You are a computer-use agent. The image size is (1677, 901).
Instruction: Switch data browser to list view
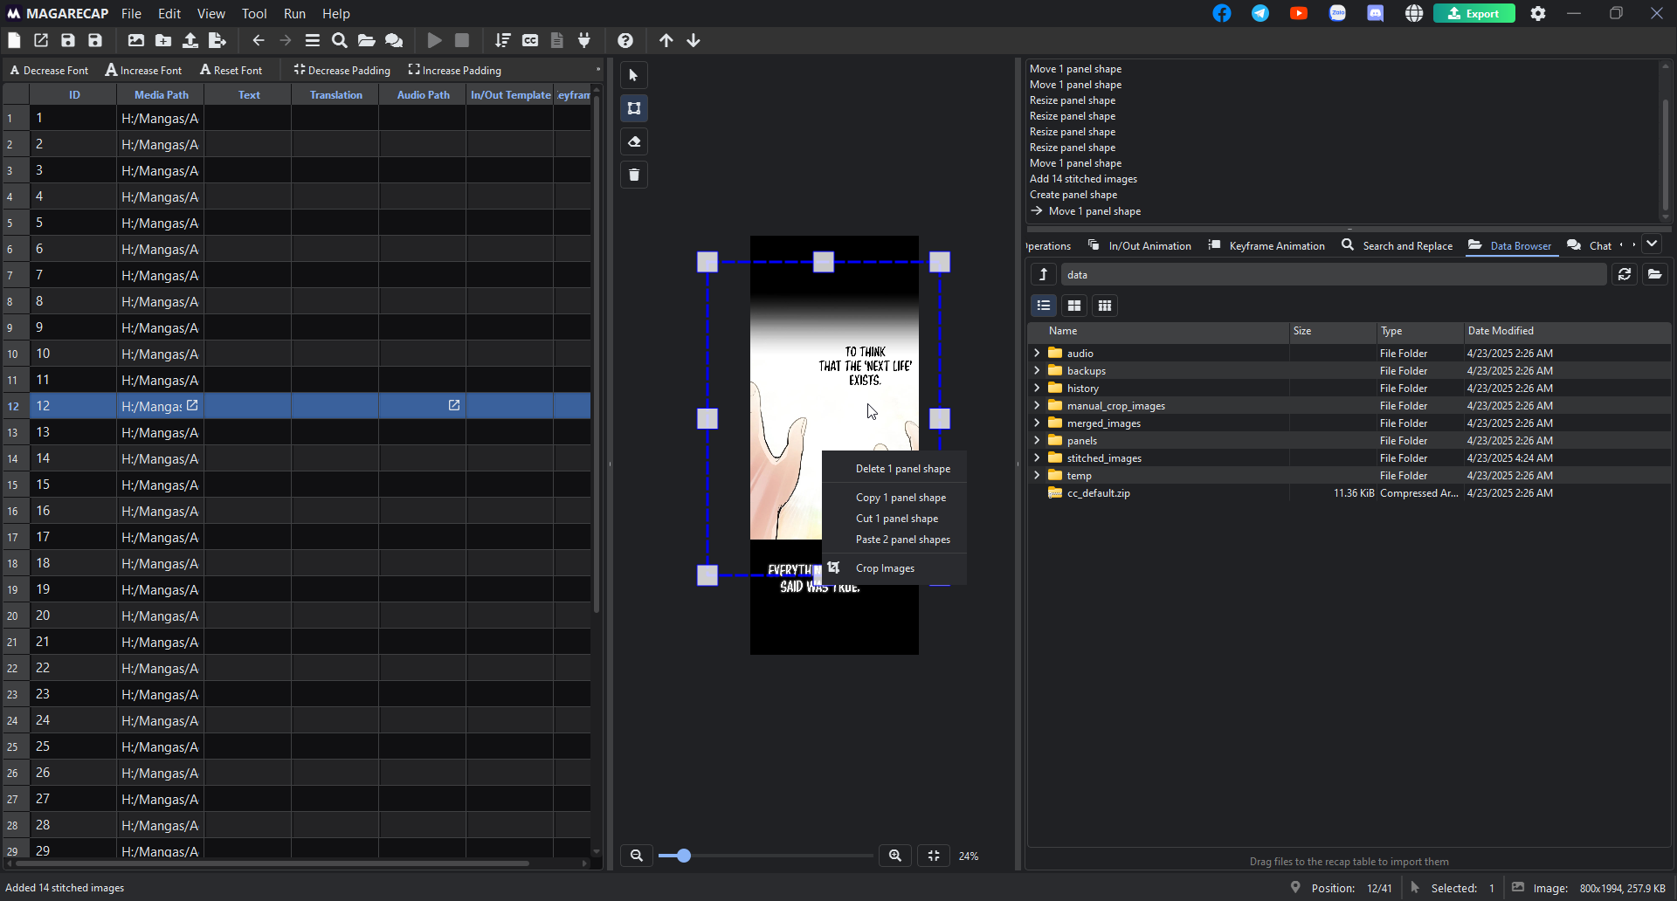pos(1044,306)
